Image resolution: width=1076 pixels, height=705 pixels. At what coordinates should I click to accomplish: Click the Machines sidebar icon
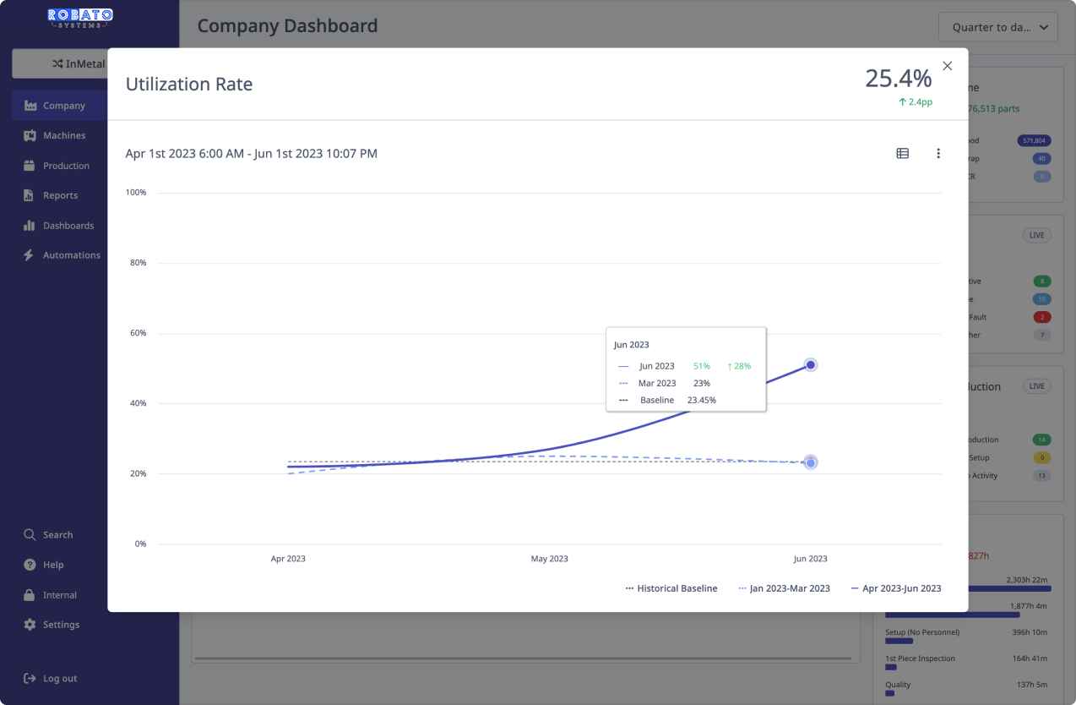pyautogui.click(x=30, y=135)
